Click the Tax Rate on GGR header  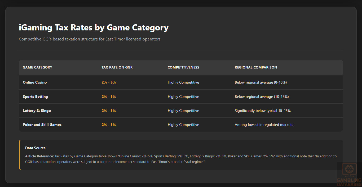tap(117, 67)
